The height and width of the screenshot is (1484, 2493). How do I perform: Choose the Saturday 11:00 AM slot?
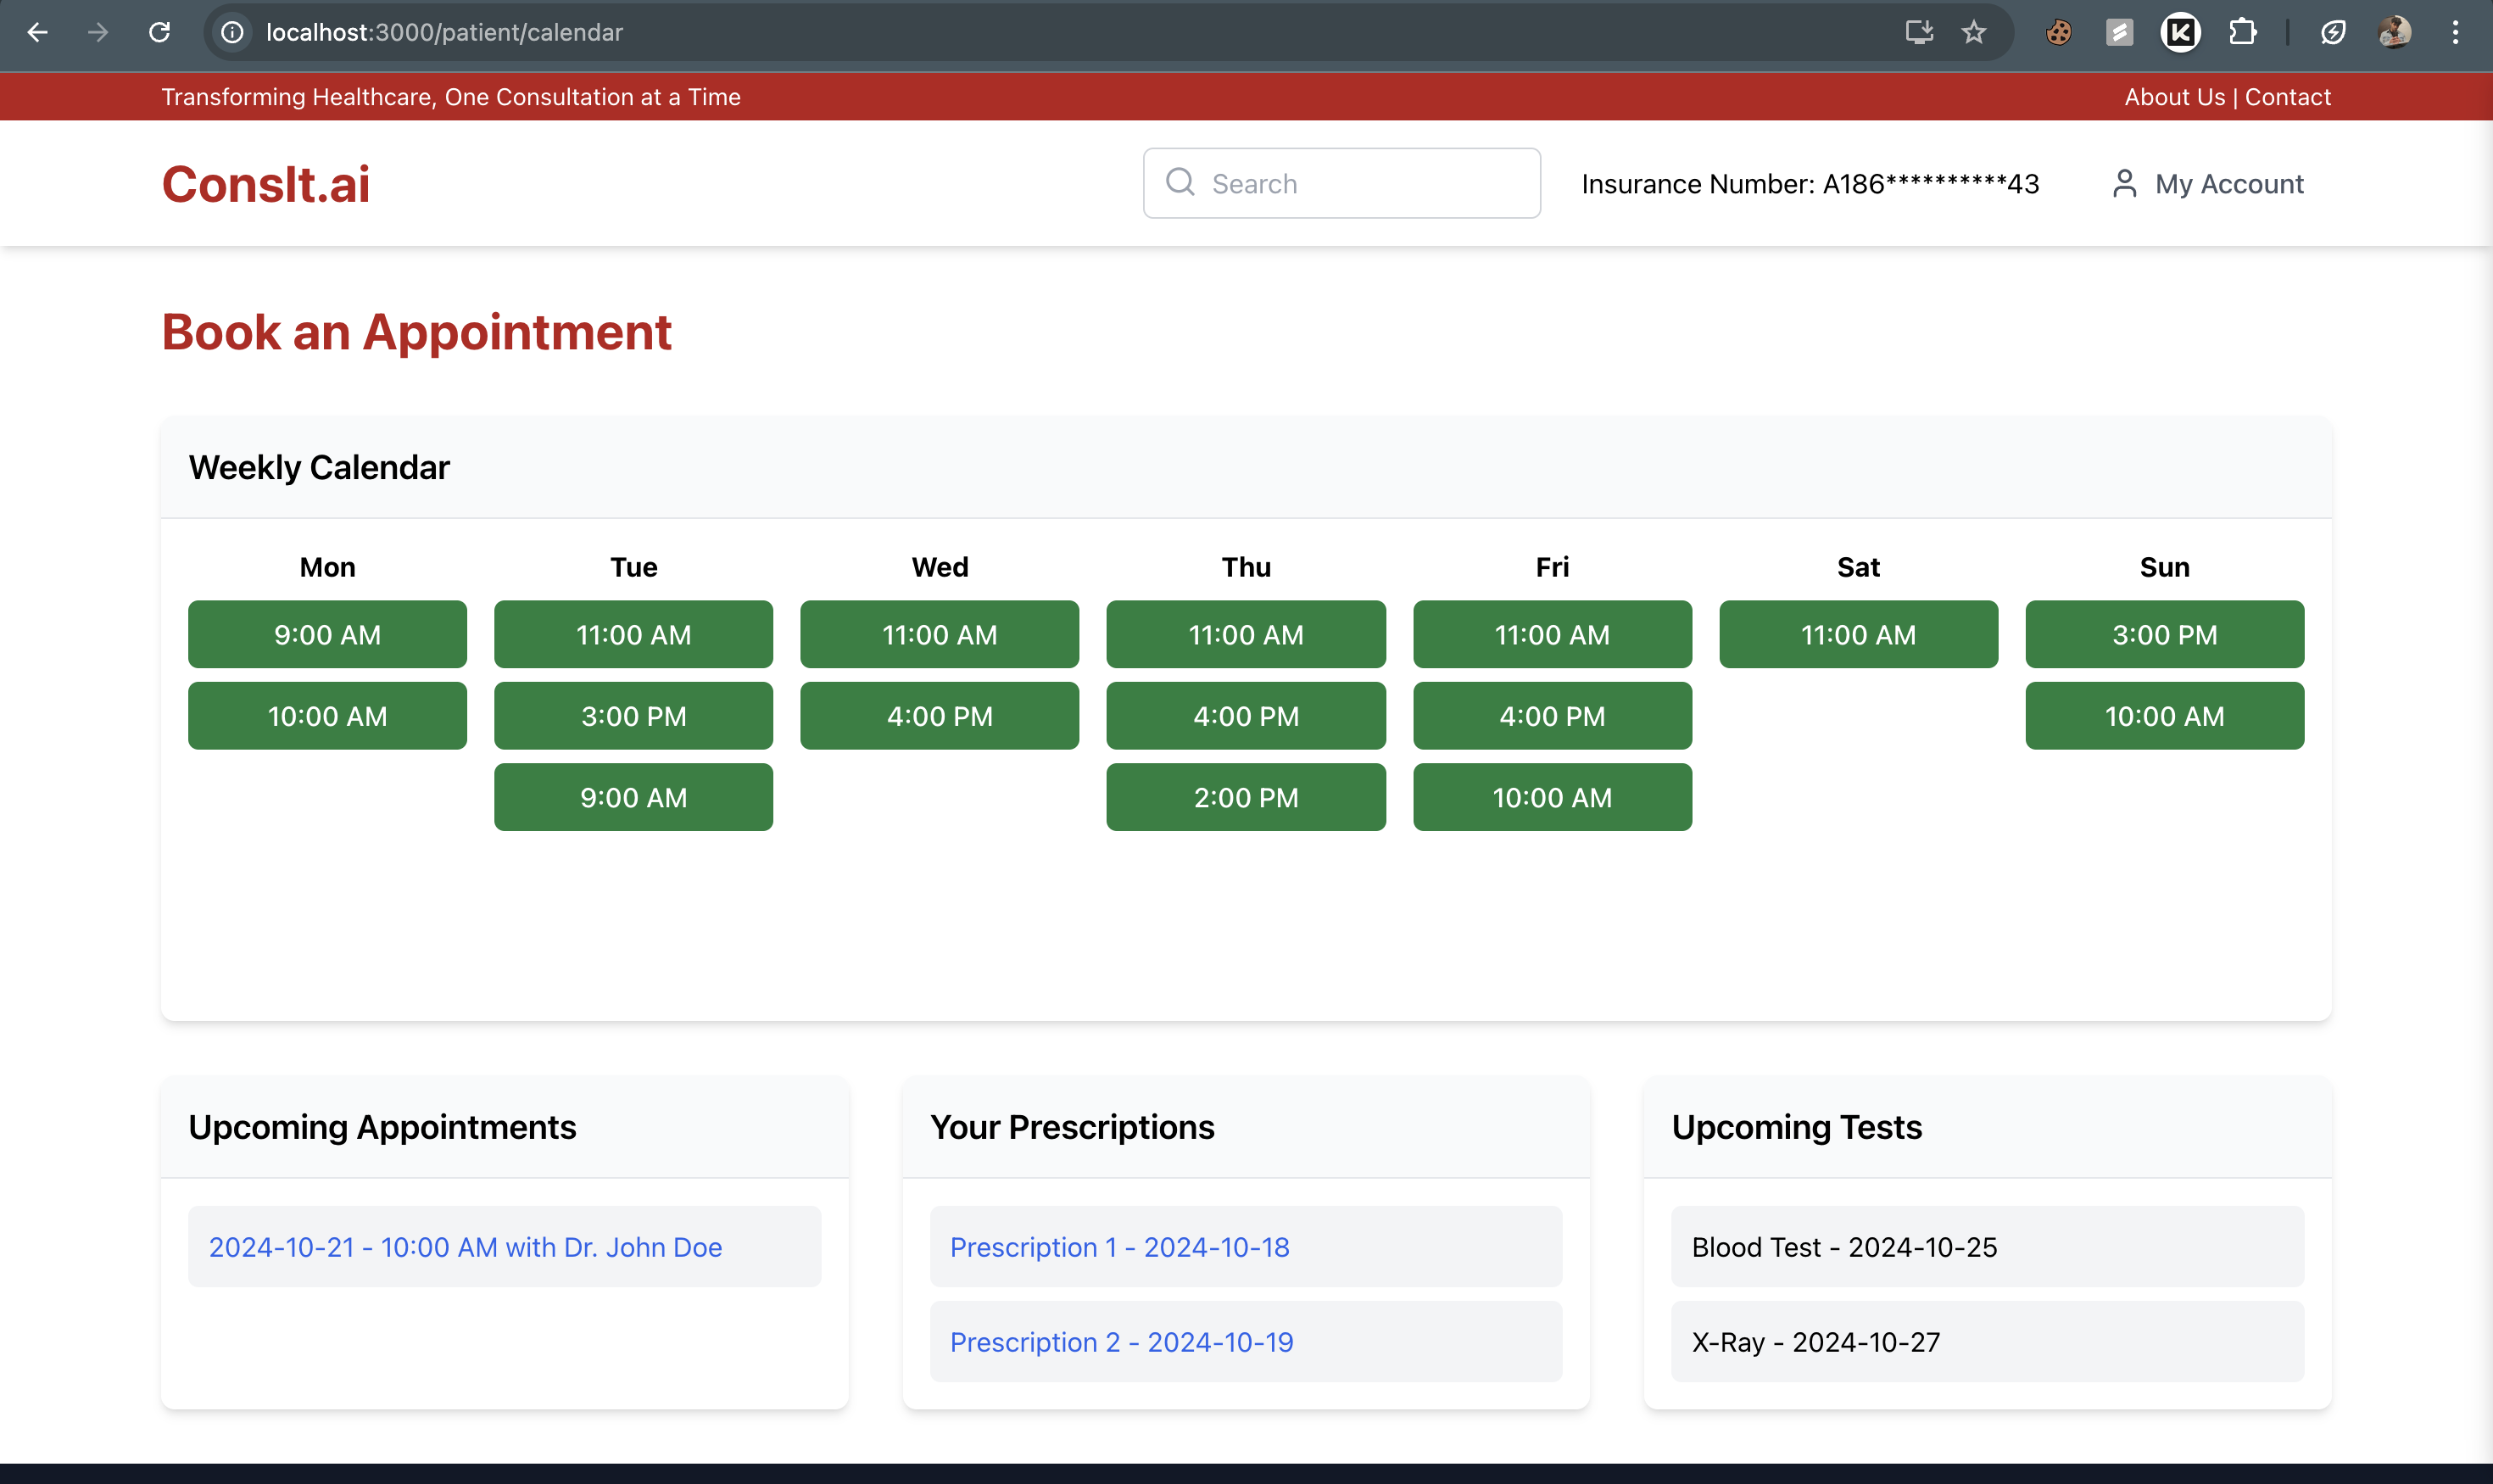tap(1858, 634)
